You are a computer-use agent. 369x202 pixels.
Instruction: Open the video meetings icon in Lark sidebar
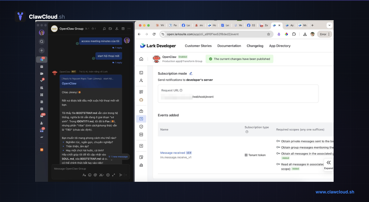tap(42, 73)
